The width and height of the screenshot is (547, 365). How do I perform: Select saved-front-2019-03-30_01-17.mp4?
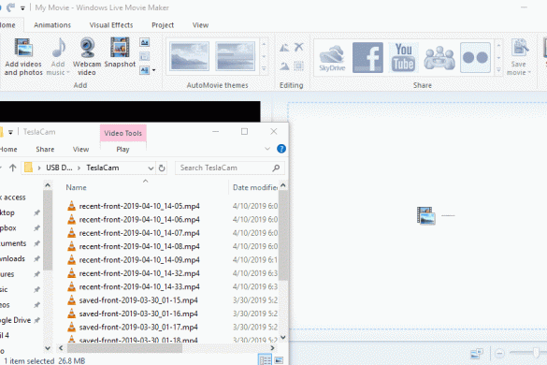(x=138, y=327)
